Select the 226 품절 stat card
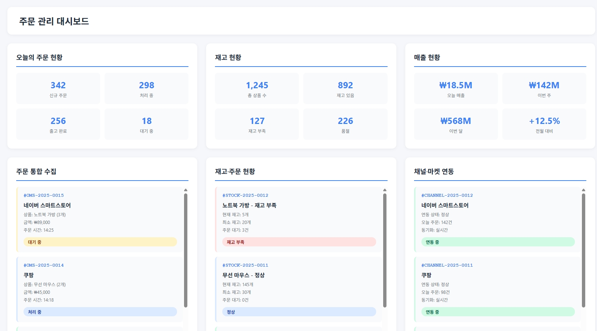Screen dimensions: 597x331 pos(345,124)
